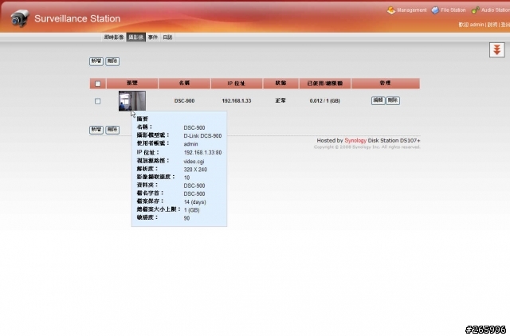Viewport: 510px width, 336px height.
Task: Open File Station via its blue icon
Action: tap(435, 10)
